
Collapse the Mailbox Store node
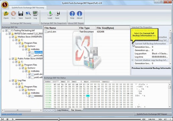10,37
